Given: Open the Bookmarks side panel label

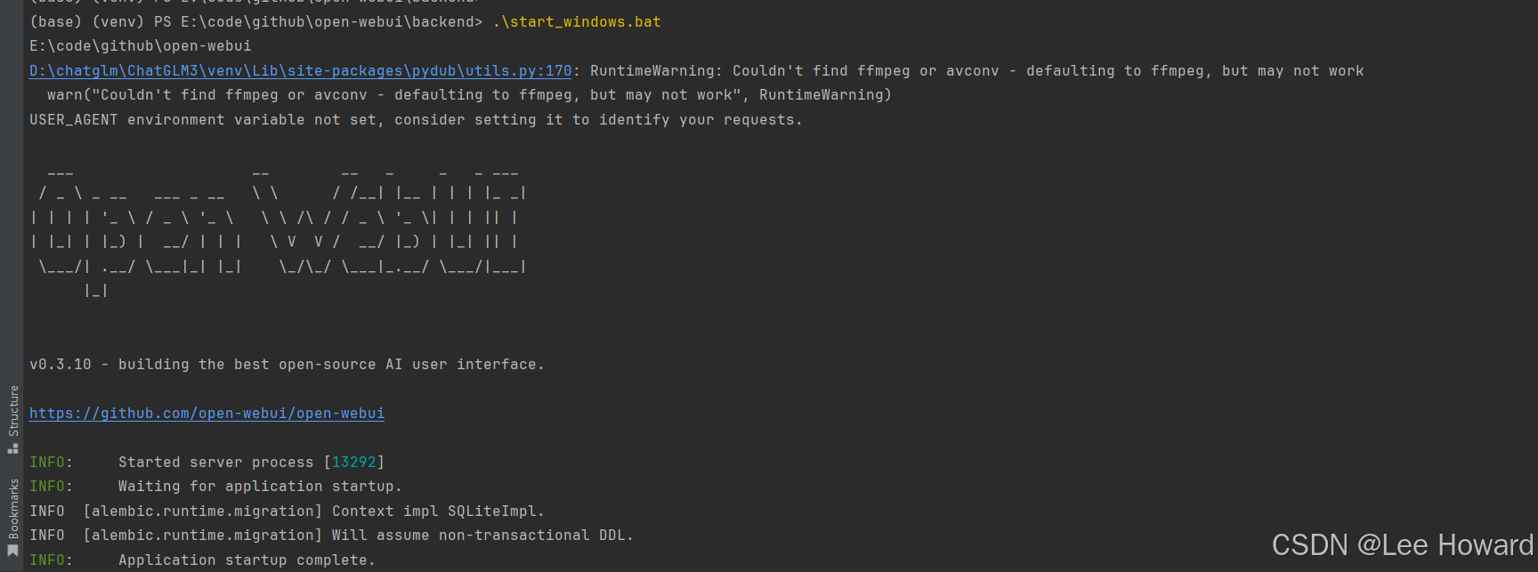Looking at the screenshot, I should pos(13,509).
